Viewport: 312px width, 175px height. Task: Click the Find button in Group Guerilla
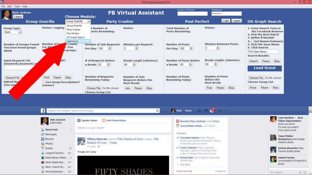pyautogui.click(x=46, y=77)
